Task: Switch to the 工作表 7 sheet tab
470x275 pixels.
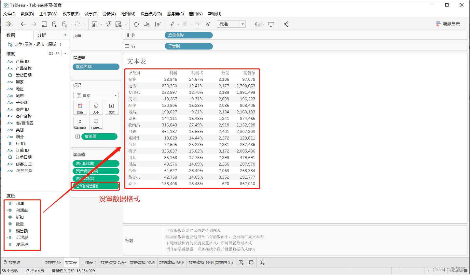Action: coord(89,263)
